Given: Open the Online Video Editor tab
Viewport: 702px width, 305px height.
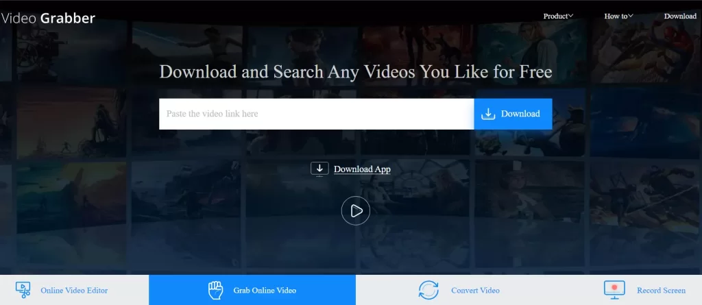Looking at the screenshot, I should tap(74, 290).
